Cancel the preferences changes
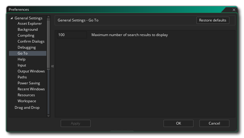 click(214, 123)
